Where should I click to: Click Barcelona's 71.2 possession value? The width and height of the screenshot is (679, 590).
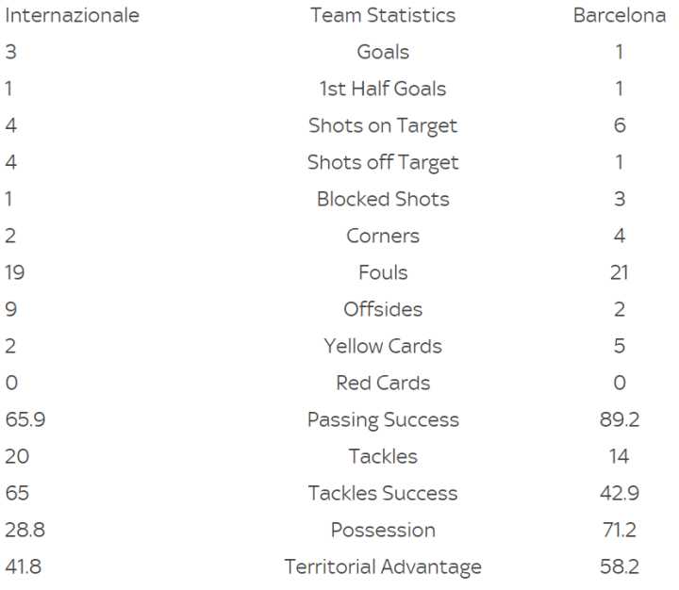(x=620, y=531)
